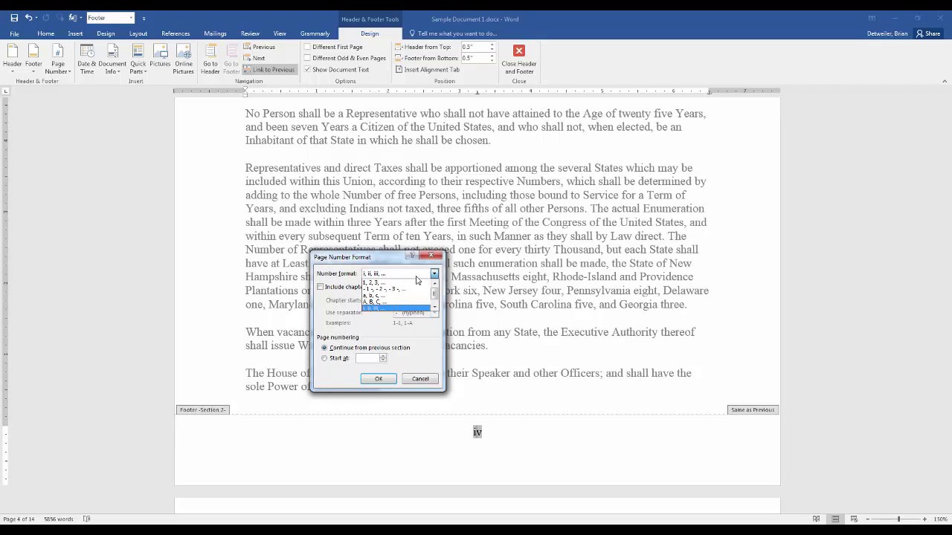The width and height of the screenshot is (952, 535).
Task: Cancel the Page Number Format dialog
Action: 420,379
